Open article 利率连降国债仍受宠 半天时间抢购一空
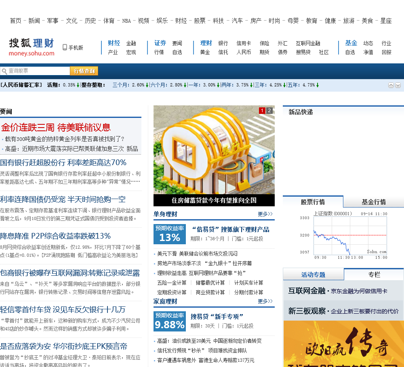 click(63, 199)
